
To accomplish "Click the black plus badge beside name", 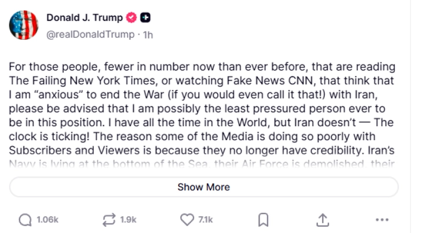I will pyautogui.click(x=146, y=18).
